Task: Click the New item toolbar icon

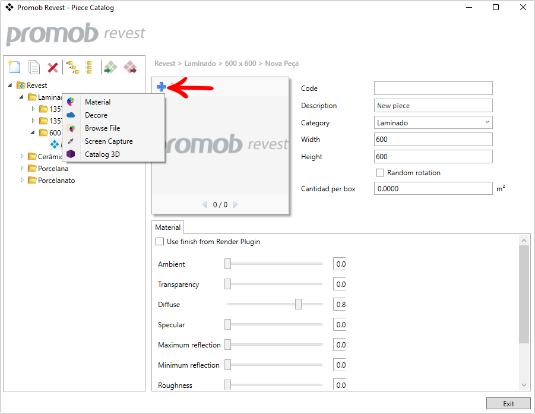Action: [x=14, y=67]
